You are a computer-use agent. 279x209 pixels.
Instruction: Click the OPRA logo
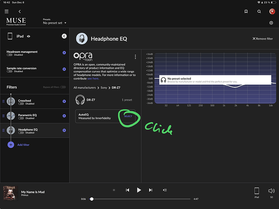pyautogui.click(x=83, y=57)
